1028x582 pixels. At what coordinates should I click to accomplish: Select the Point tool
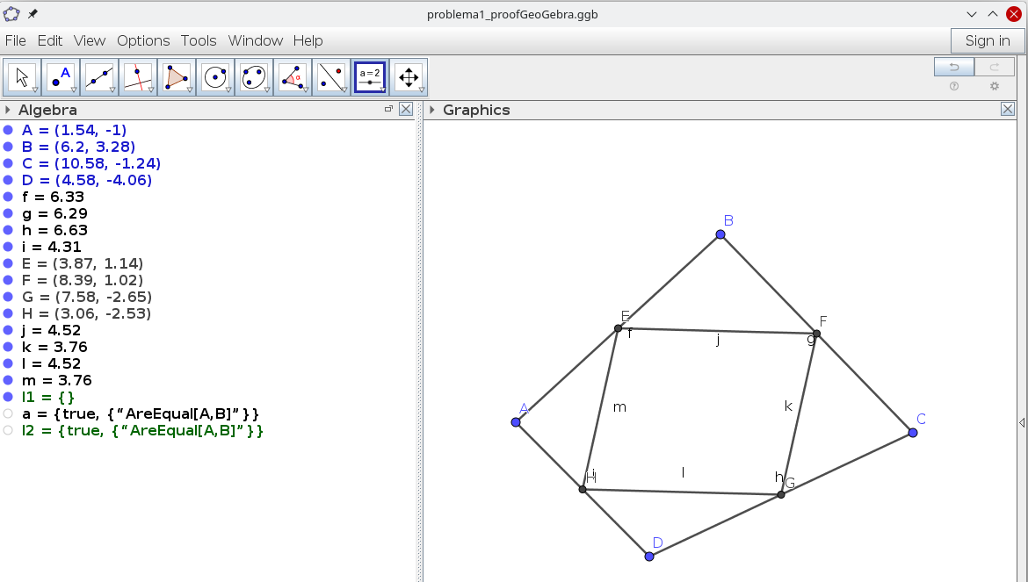[x=61, y=77]
